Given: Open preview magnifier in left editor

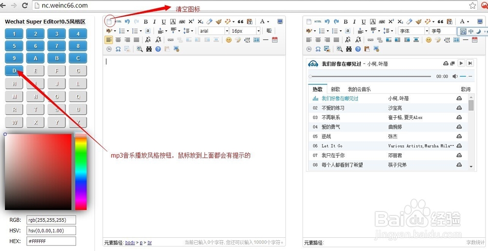Looking at the screenshot, I should click(140, 49).
